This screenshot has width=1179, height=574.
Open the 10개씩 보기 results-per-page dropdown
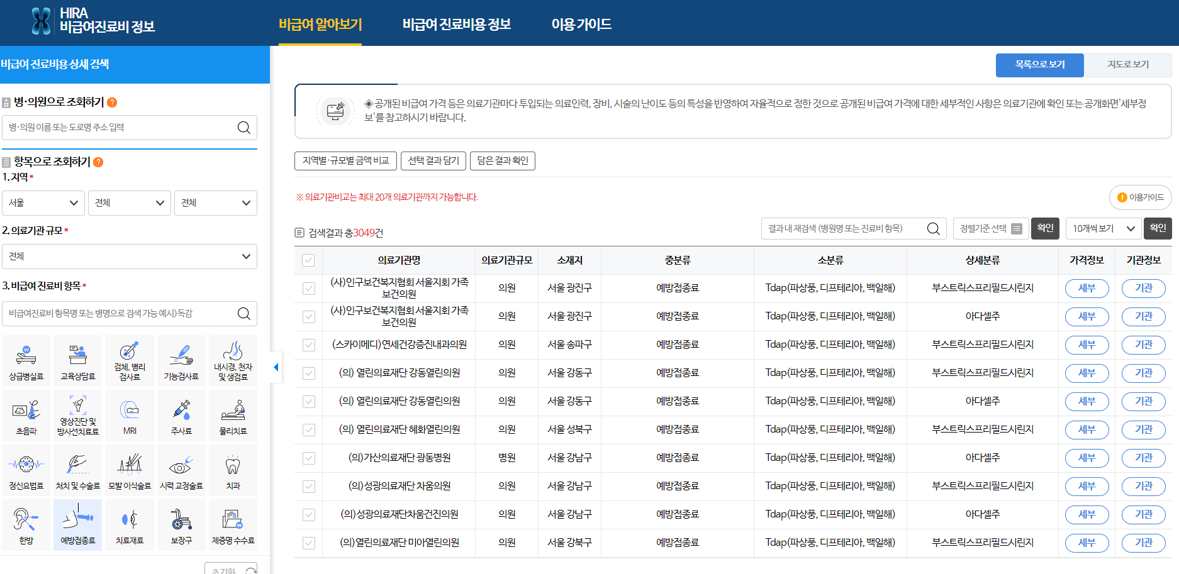1103,228
